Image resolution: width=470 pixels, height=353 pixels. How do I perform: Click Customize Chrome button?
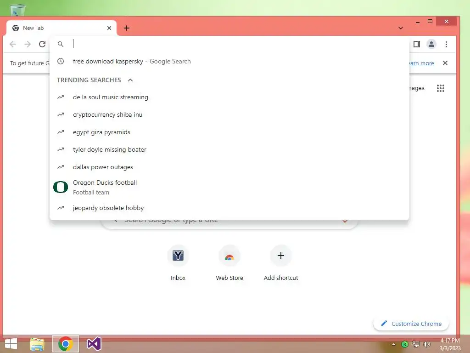(x=411, y=324)
